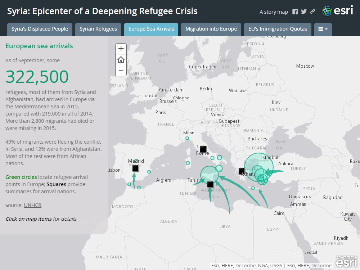The height and width of the screenshot is (270, 360).
Task: Click the A story map link
Action: click(274, 12)
